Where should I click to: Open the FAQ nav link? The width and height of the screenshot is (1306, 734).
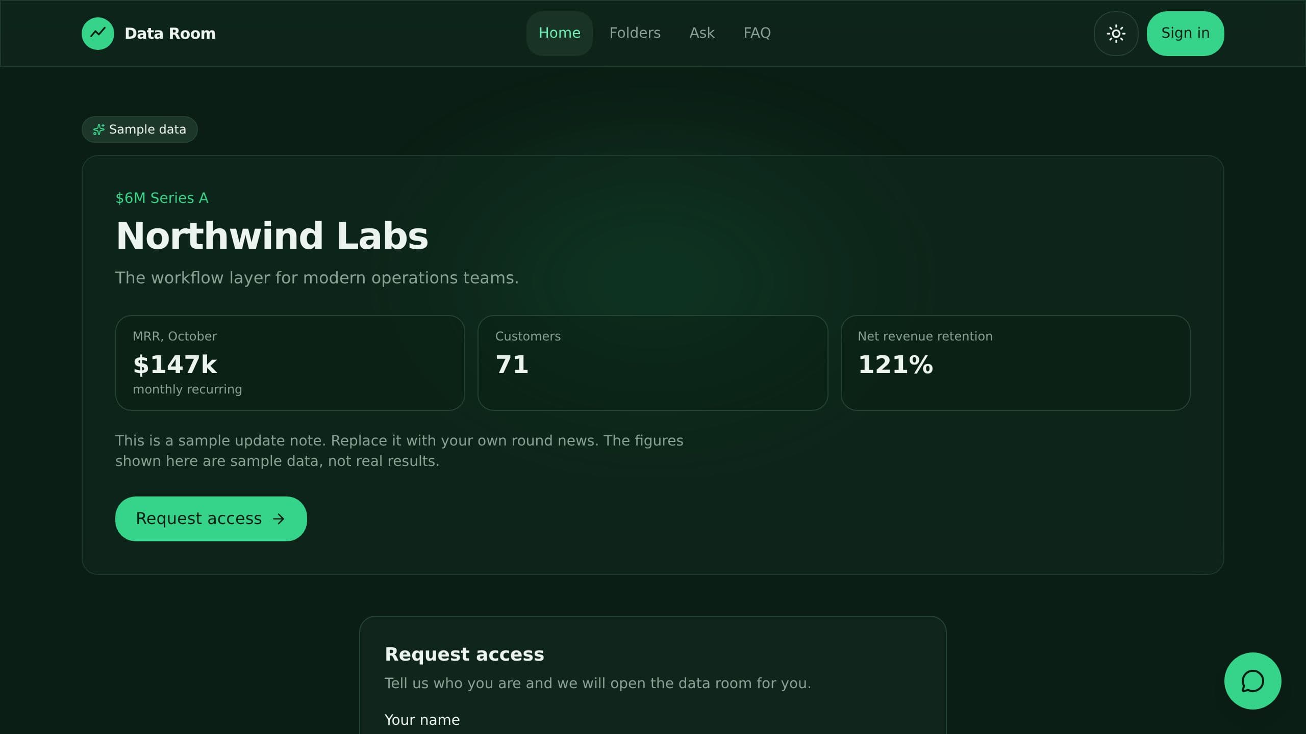[757, 34]
